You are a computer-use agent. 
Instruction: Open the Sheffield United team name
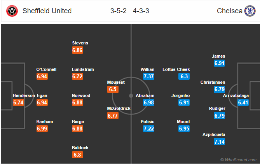tap(47, 11)
